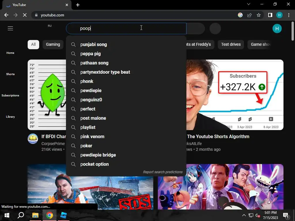Image resolution: width=295 pixels, height=221 pixels.
Task: Click the Chrome forward arrow
Action: point(16,15)
